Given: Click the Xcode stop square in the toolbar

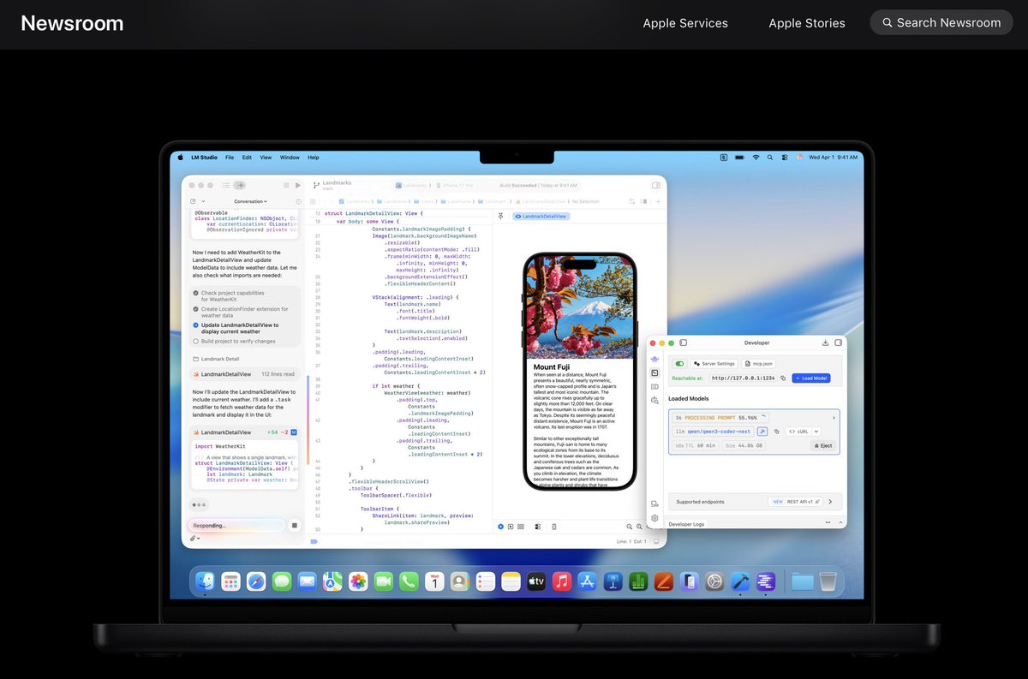Looking at the screenshot, I should point(286,185).
